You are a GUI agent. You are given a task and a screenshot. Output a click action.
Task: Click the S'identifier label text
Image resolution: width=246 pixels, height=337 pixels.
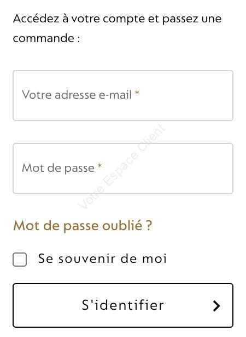pos(123,305)
